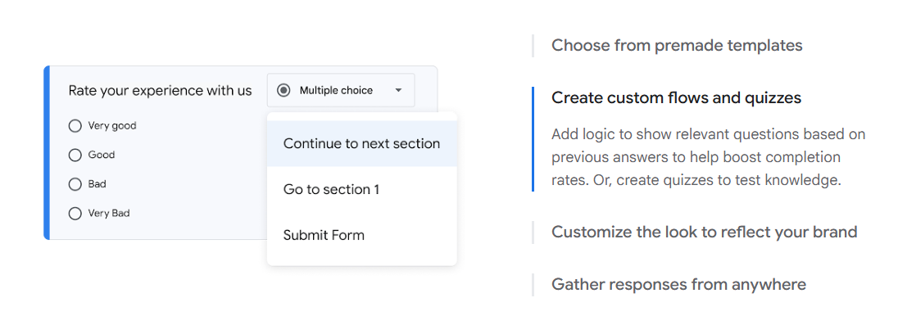Select the 'Good' radio option
This screenshot has width=898, height=325.
pyautogui.click(x=75, y=155)
